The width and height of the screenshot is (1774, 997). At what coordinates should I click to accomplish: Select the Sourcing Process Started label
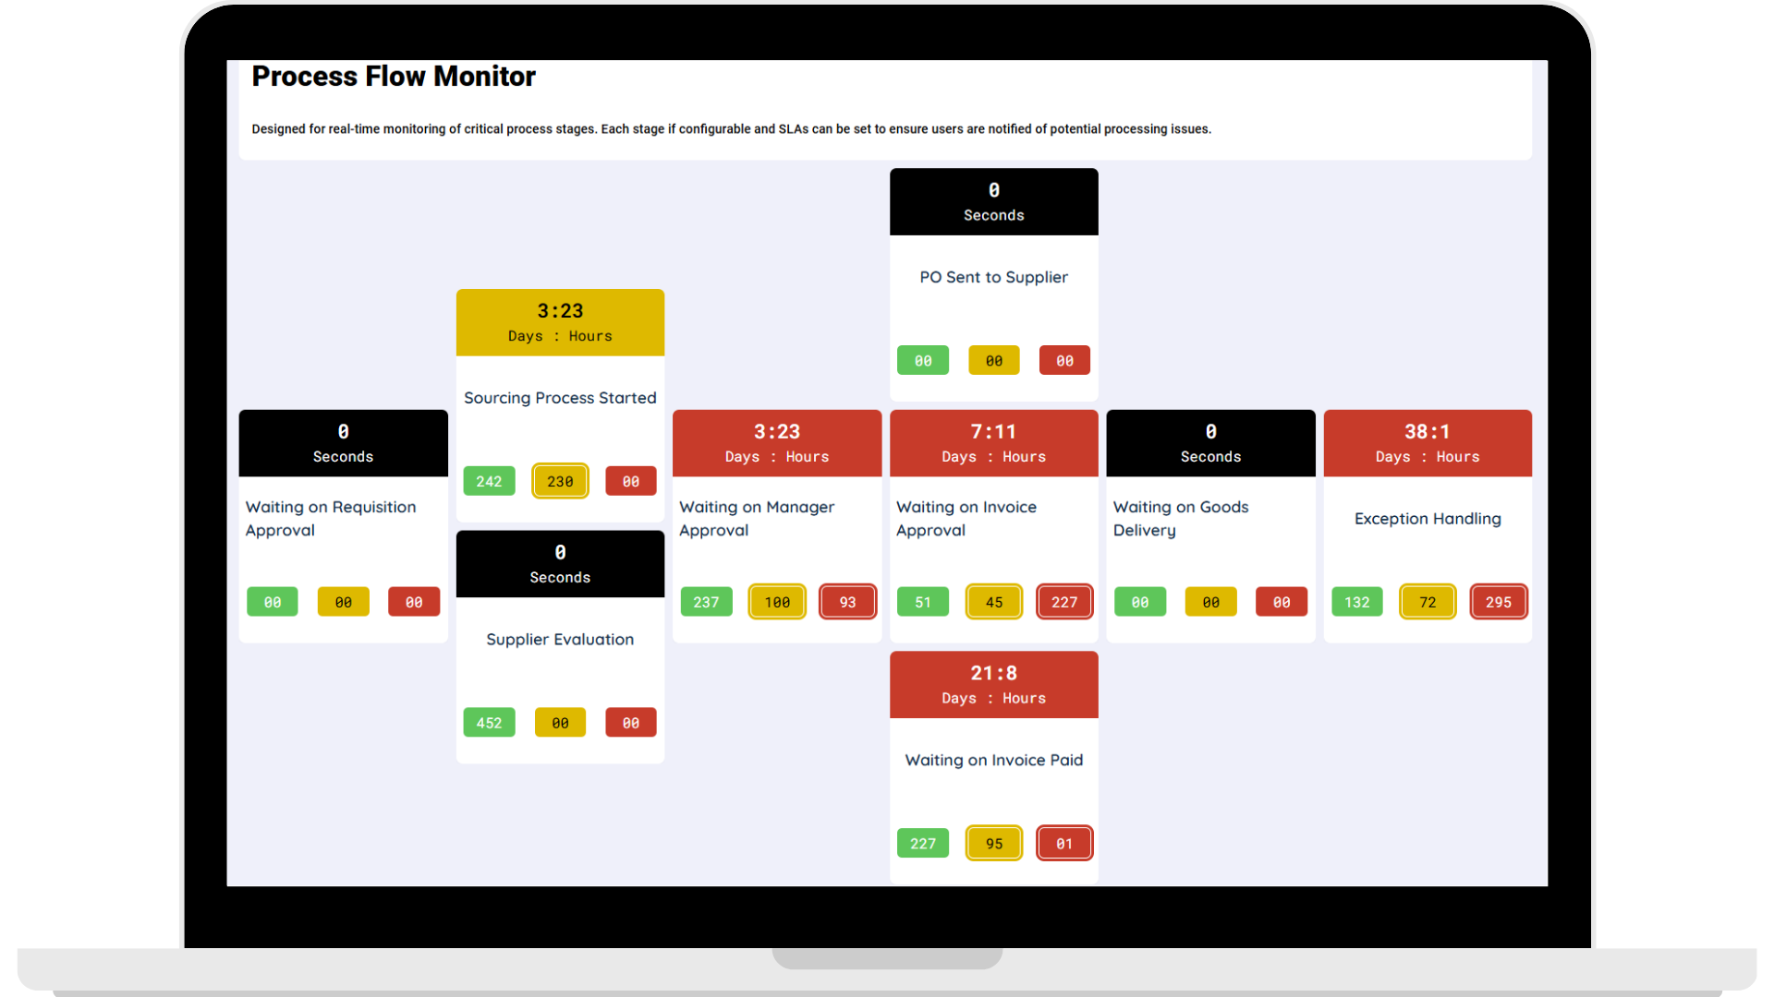(x=560, y=398)
